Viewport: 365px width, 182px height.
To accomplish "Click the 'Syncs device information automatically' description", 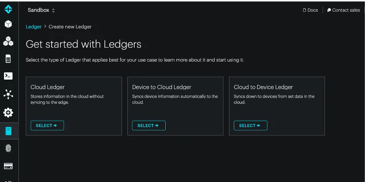I will tap(175, 99).
